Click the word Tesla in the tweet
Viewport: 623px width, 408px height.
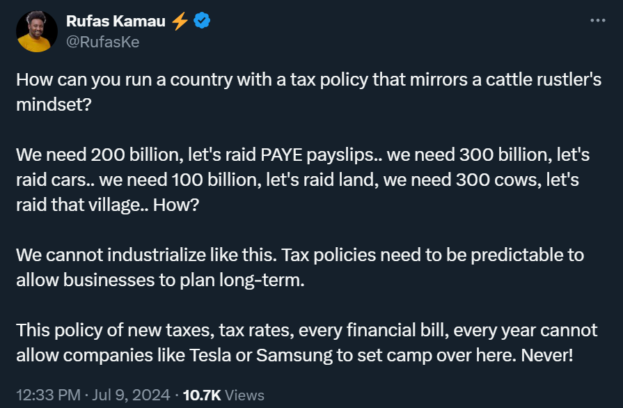pyautogui.click(x=209, y=355)
